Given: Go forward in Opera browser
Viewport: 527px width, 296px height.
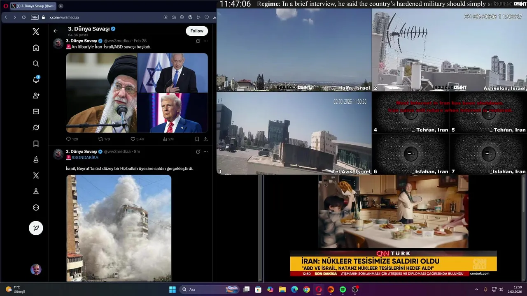Looking at the screenshot, I should point(15,17).
